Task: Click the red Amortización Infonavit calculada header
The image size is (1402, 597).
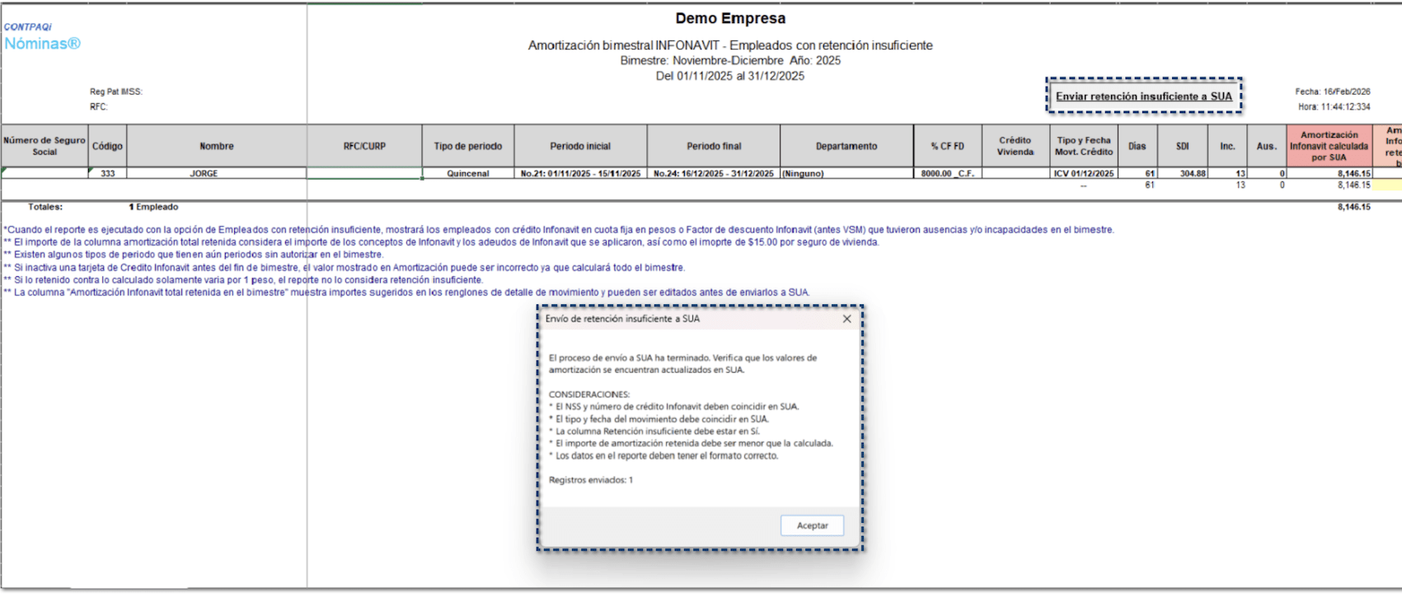Action: [x=1329, y=146]
